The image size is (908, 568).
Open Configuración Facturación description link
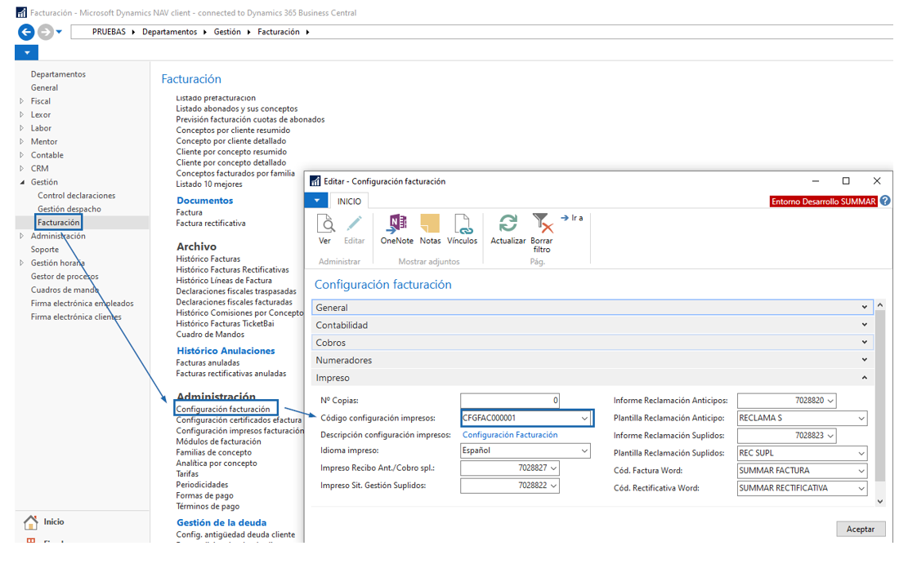point(510,435)
